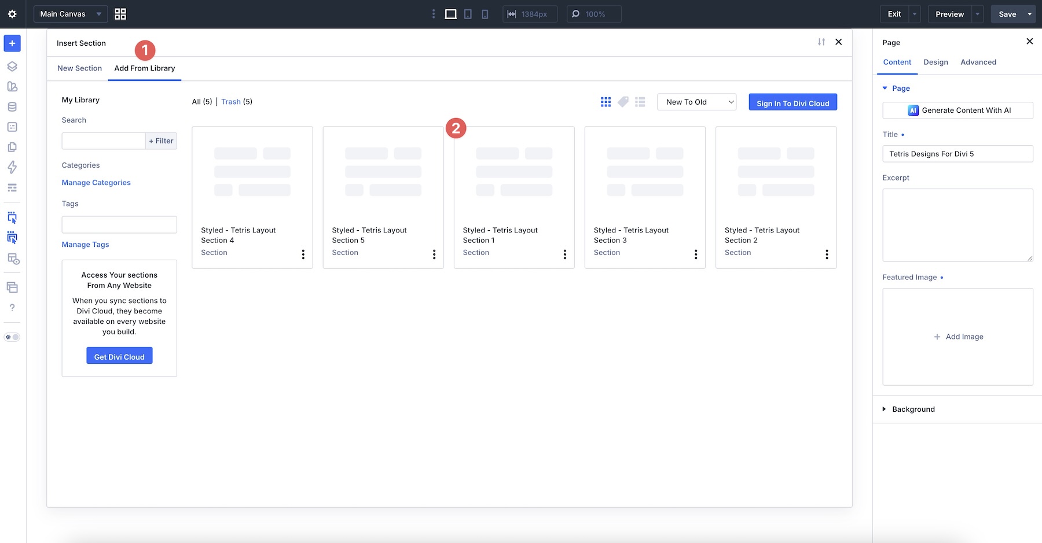Switch library to grid view
The width and height of the screenshot is (1042, 543).
click(606, 102)
